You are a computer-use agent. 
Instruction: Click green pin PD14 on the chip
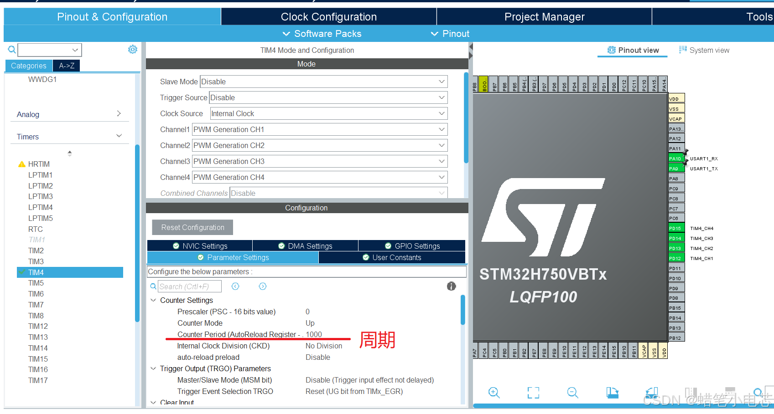click(676, 238)
